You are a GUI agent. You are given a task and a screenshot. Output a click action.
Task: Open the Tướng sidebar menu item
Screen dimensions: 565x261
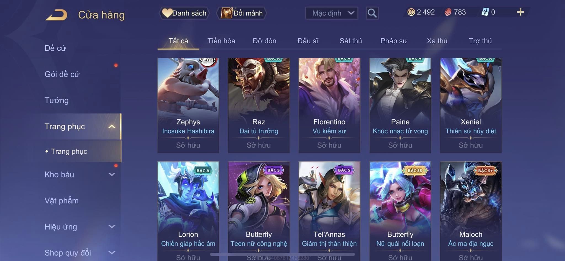click(x=57, y=100)
